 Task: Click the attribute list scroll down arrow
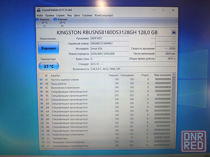tap(172, 145)
